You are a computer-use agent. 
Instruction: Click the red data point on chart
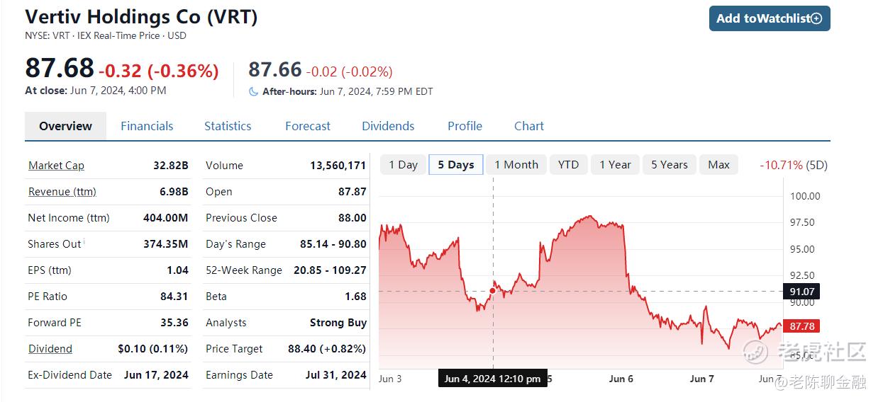493,291
